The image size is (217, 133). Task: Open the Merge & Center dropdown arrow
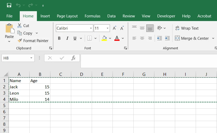(213, 38)
